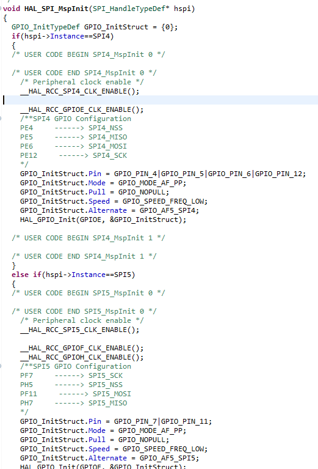The width and height of the screenshot is (318, 469).
Task: Click the if(hspi->Instance==SPI4) line
Action: (x=63, y=36)
